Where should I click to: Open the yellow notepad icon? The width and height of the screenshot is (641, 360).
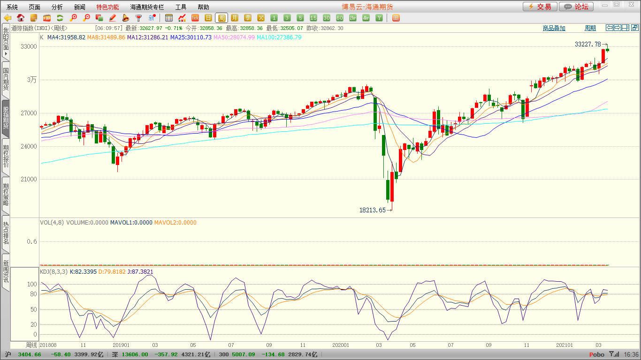34,18
